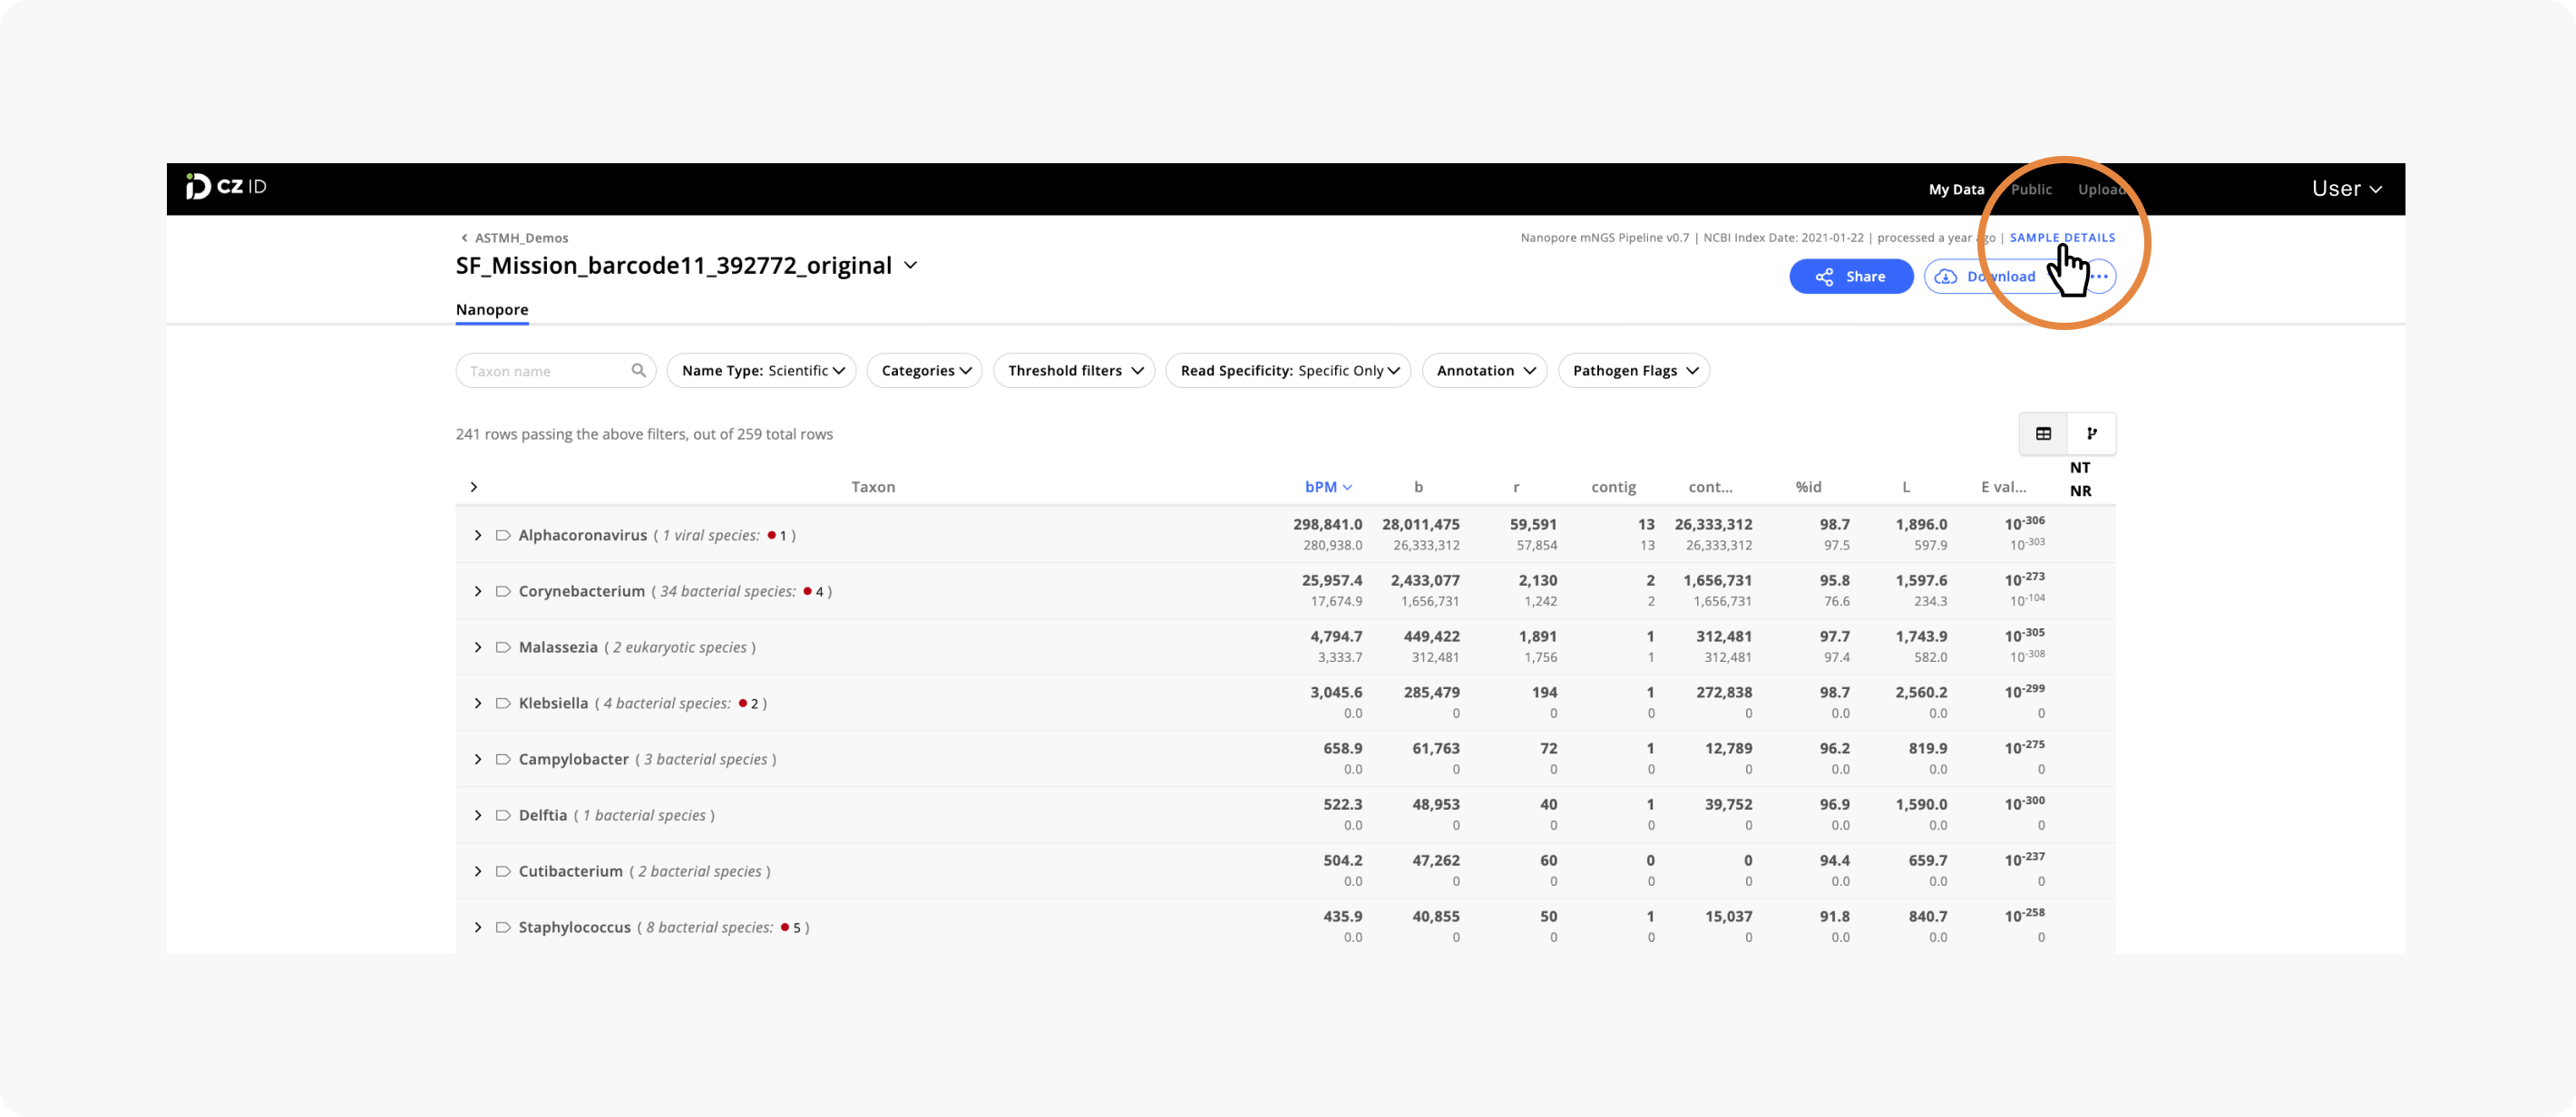Expand all rows using the header chevron
The image size is (2576, 1117).
474,487
